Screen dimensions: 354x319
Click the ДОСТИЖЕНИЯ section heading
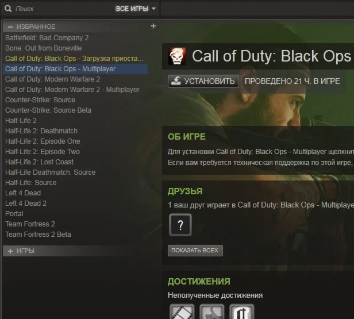pos(199,282)
